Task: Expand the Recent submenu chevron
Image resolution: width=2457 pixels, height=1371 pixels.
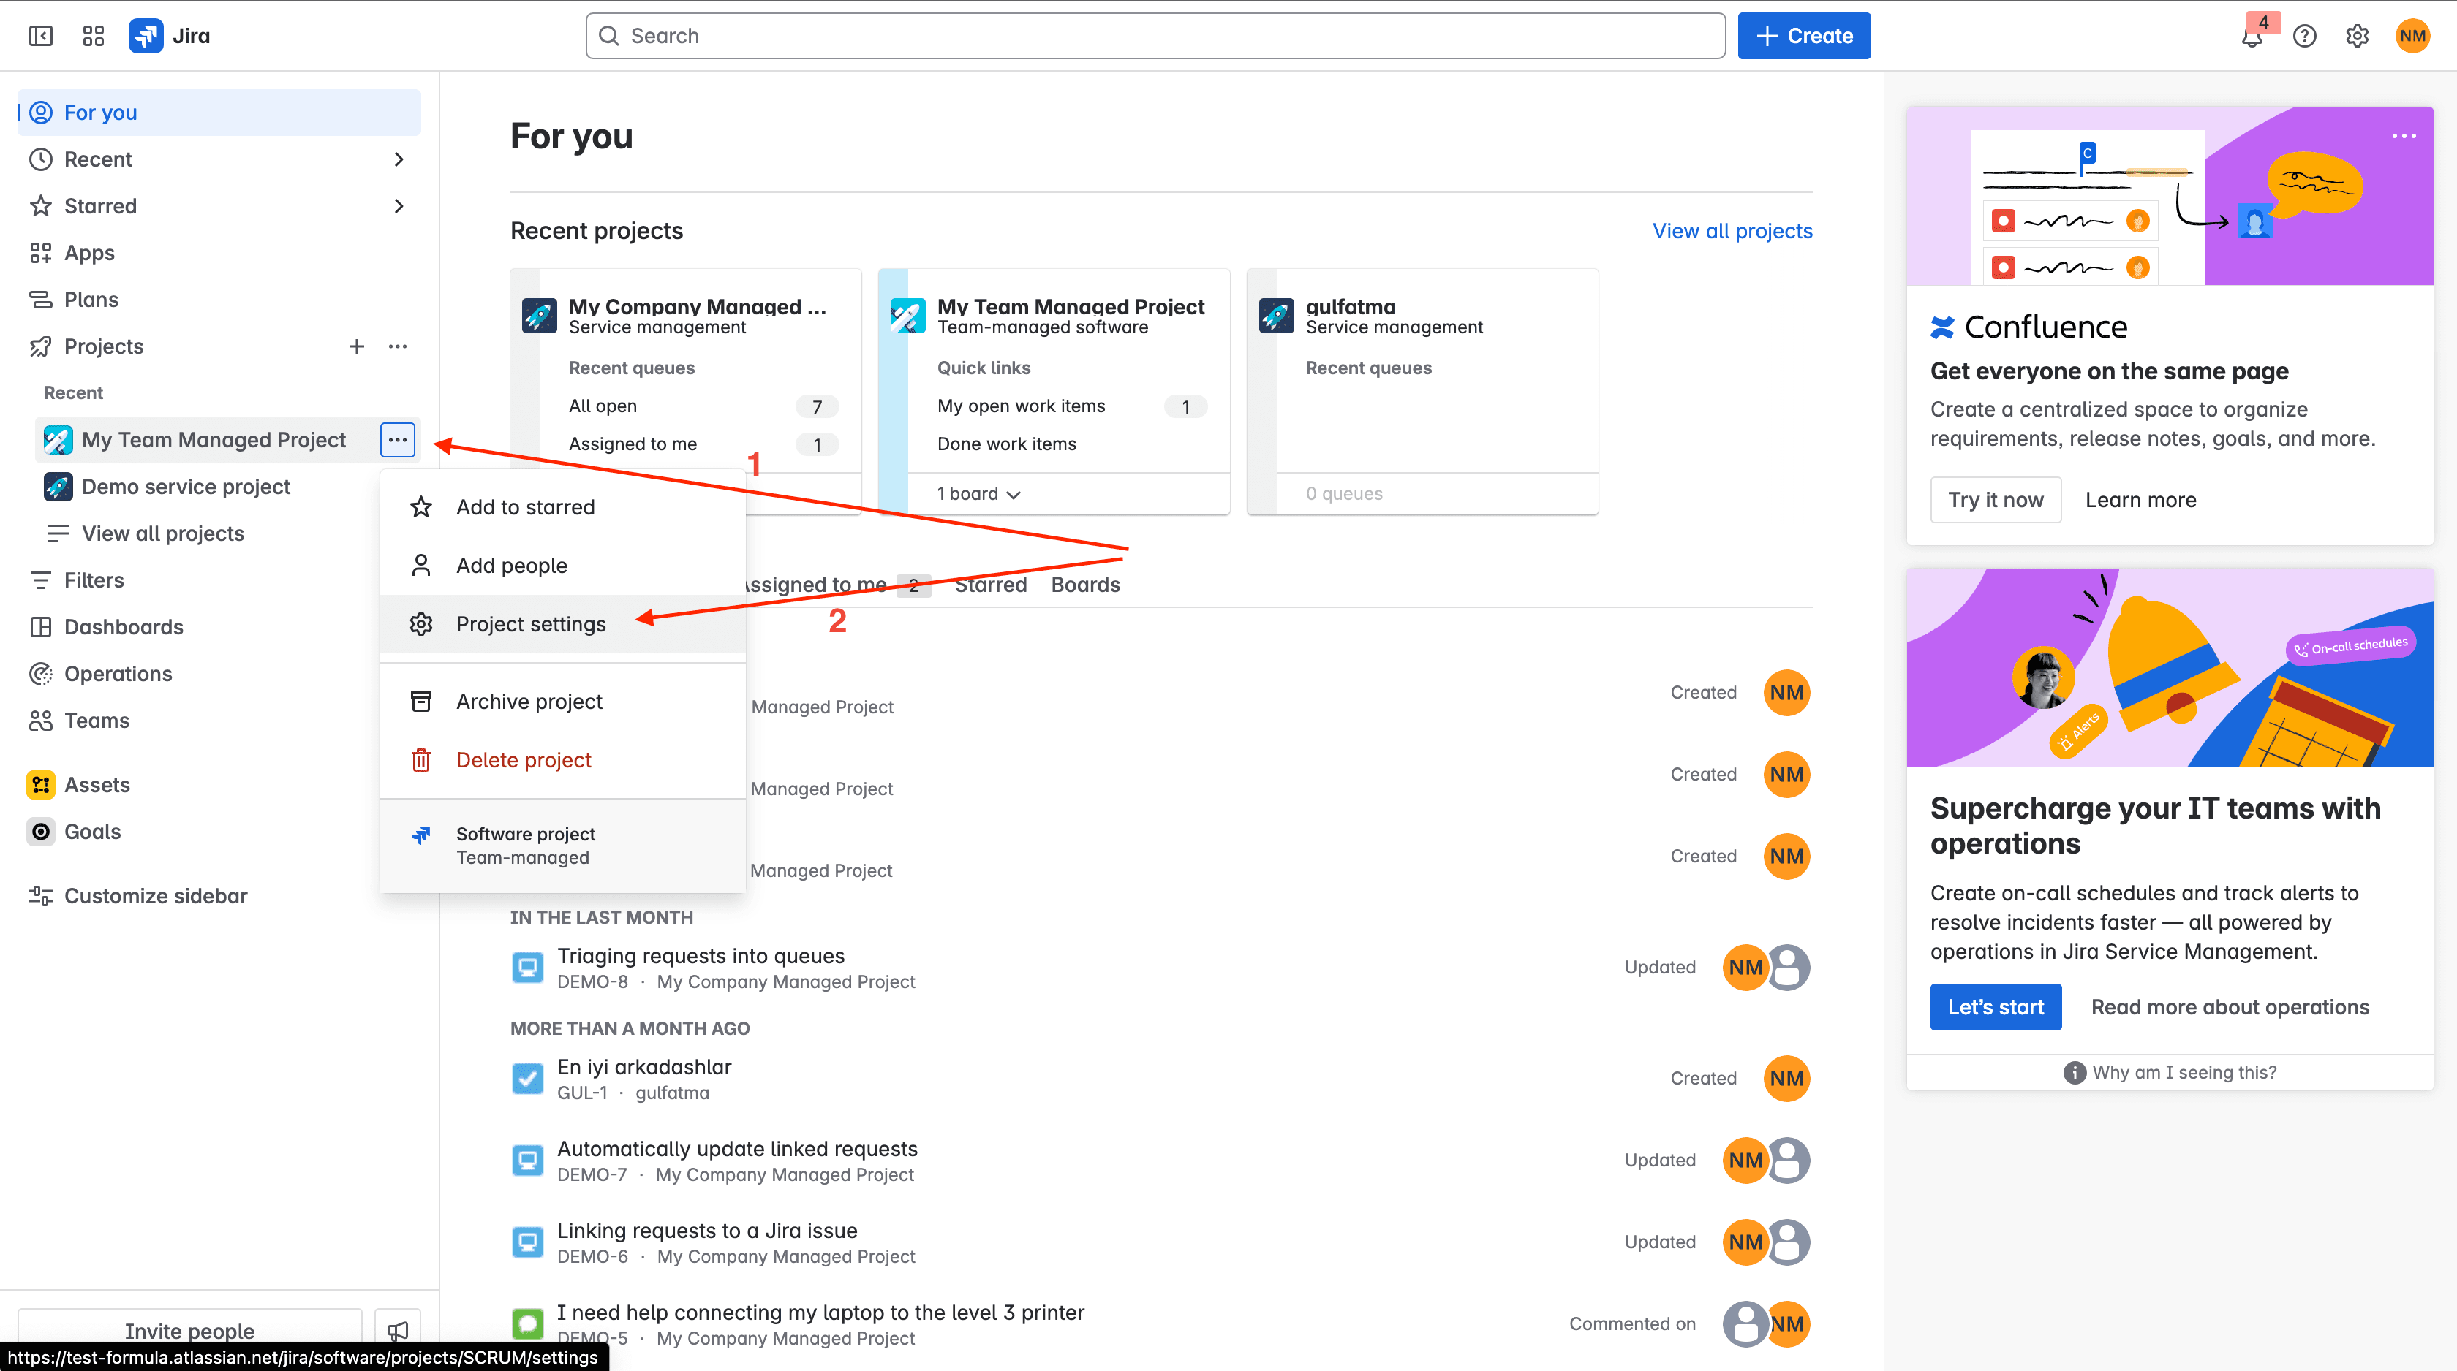Action: tap(399, 159)
